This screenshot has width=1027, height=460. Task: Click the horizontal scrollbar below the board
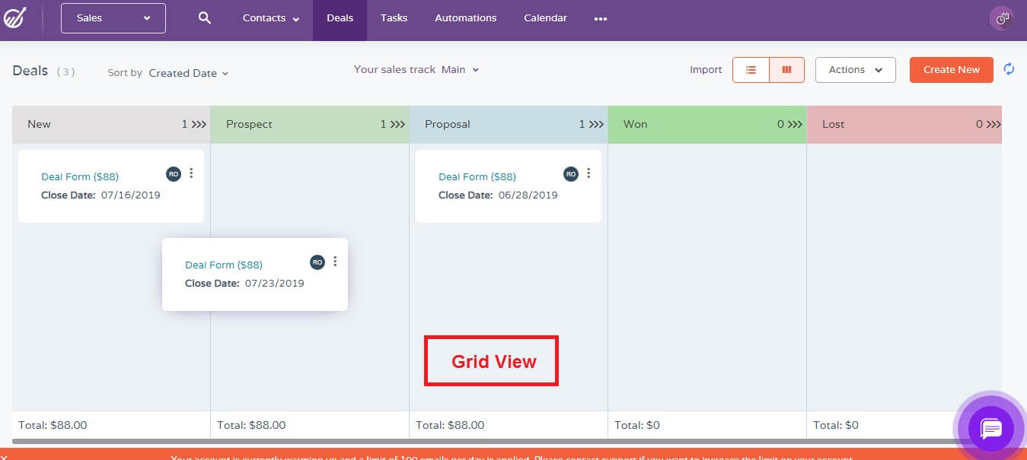click(487, 441)
